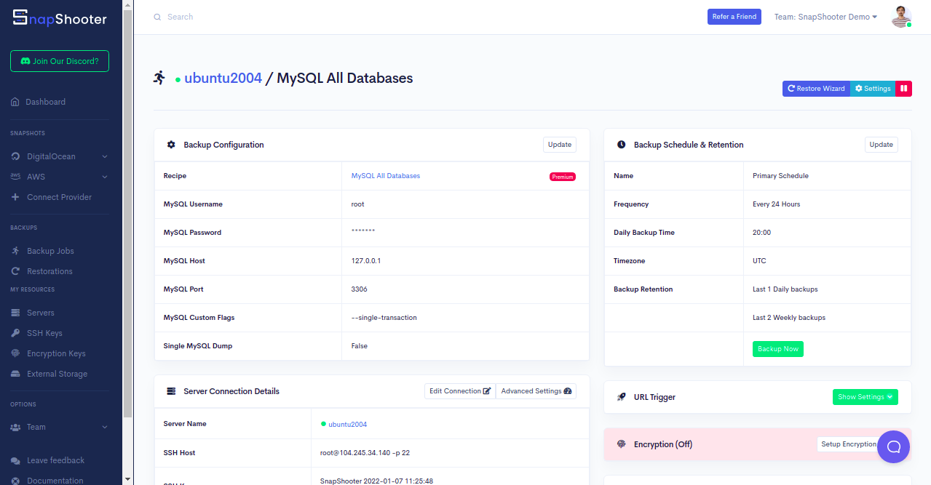Viewport: 931px width, 485px height.
Task: Open External Storage page
Action: (57, 374)
